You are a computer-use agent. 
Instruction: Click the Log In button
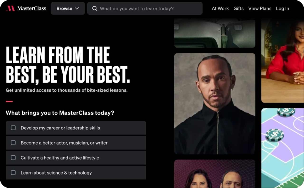pyautogui.click(x=282, y=9)
